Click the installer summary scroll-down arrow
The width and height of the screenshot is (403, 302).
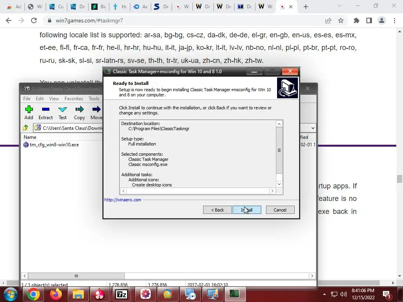[279, 184]
